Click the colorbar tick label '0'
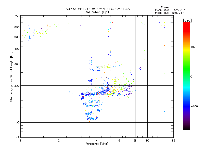 [x=191, y=77]
